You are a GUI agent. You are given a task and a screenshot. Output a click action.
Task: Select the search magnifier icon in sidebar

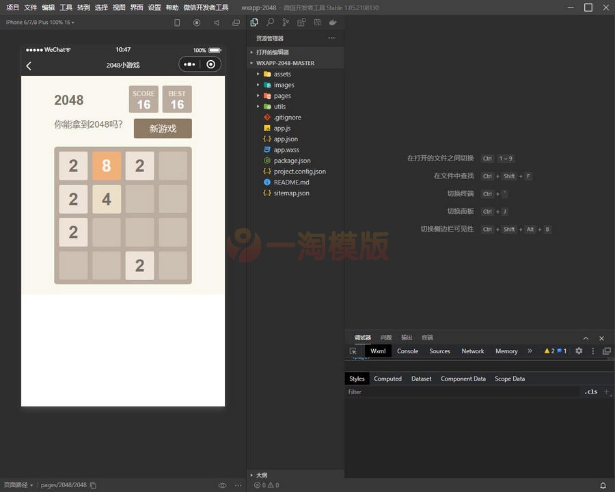[x=270, y=22]
